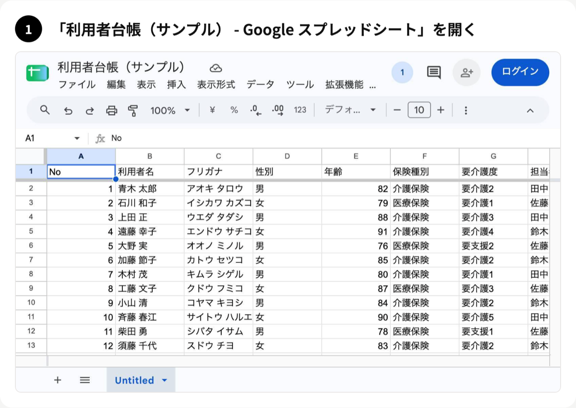This screenshot has width=576, height=408.
Task: Open the 123 number format menu
Action: click(300, 110)
